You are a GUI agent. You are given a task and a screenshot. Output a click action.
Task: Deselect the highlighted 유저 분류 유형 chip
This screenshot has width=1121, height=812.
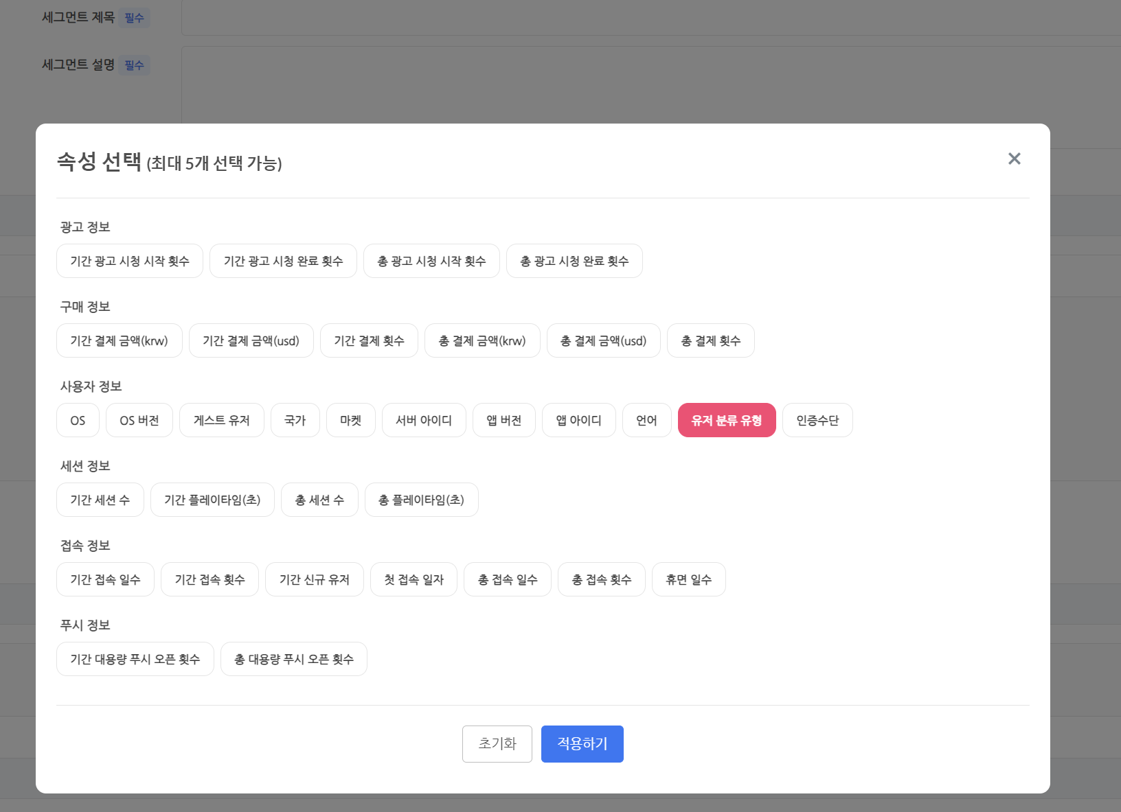727,420
